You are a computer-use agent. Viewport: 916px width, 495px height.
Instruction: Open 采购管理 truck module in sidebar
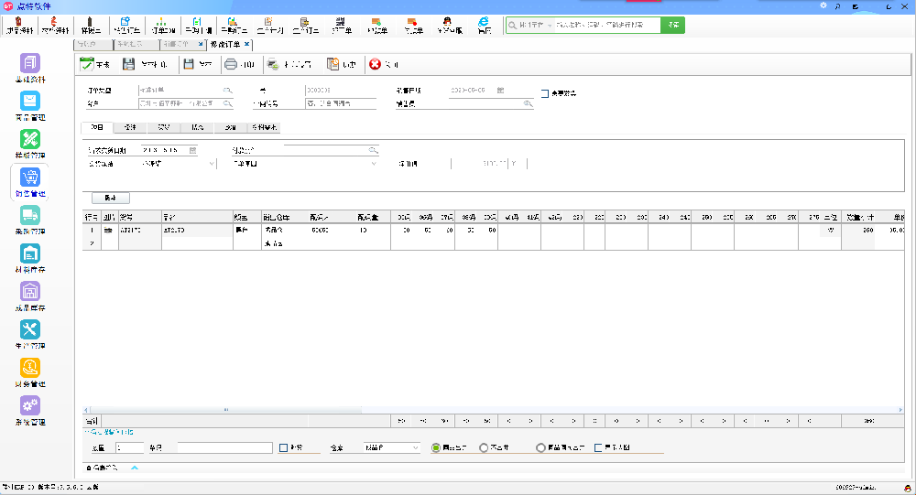pyautogui.click(x=30, y=221)
